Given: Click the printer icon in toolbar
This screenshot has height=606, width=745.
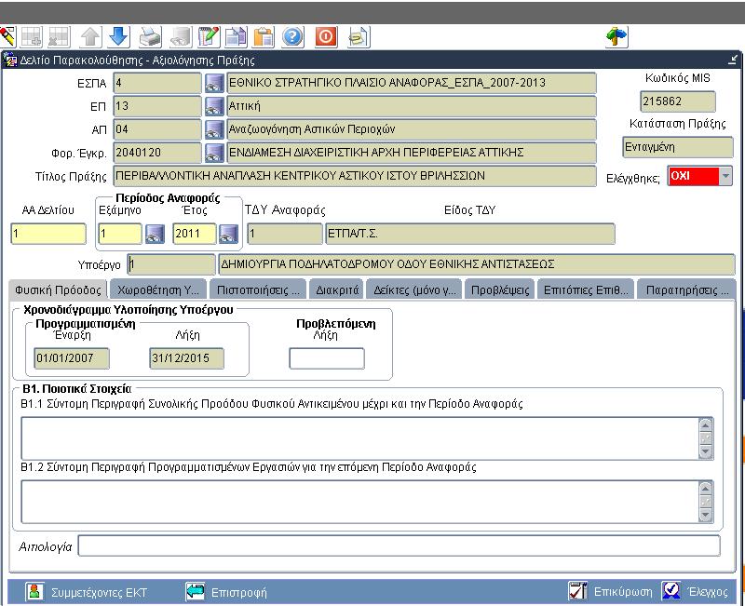Looking at the screenshot, I should coord(150,36).
